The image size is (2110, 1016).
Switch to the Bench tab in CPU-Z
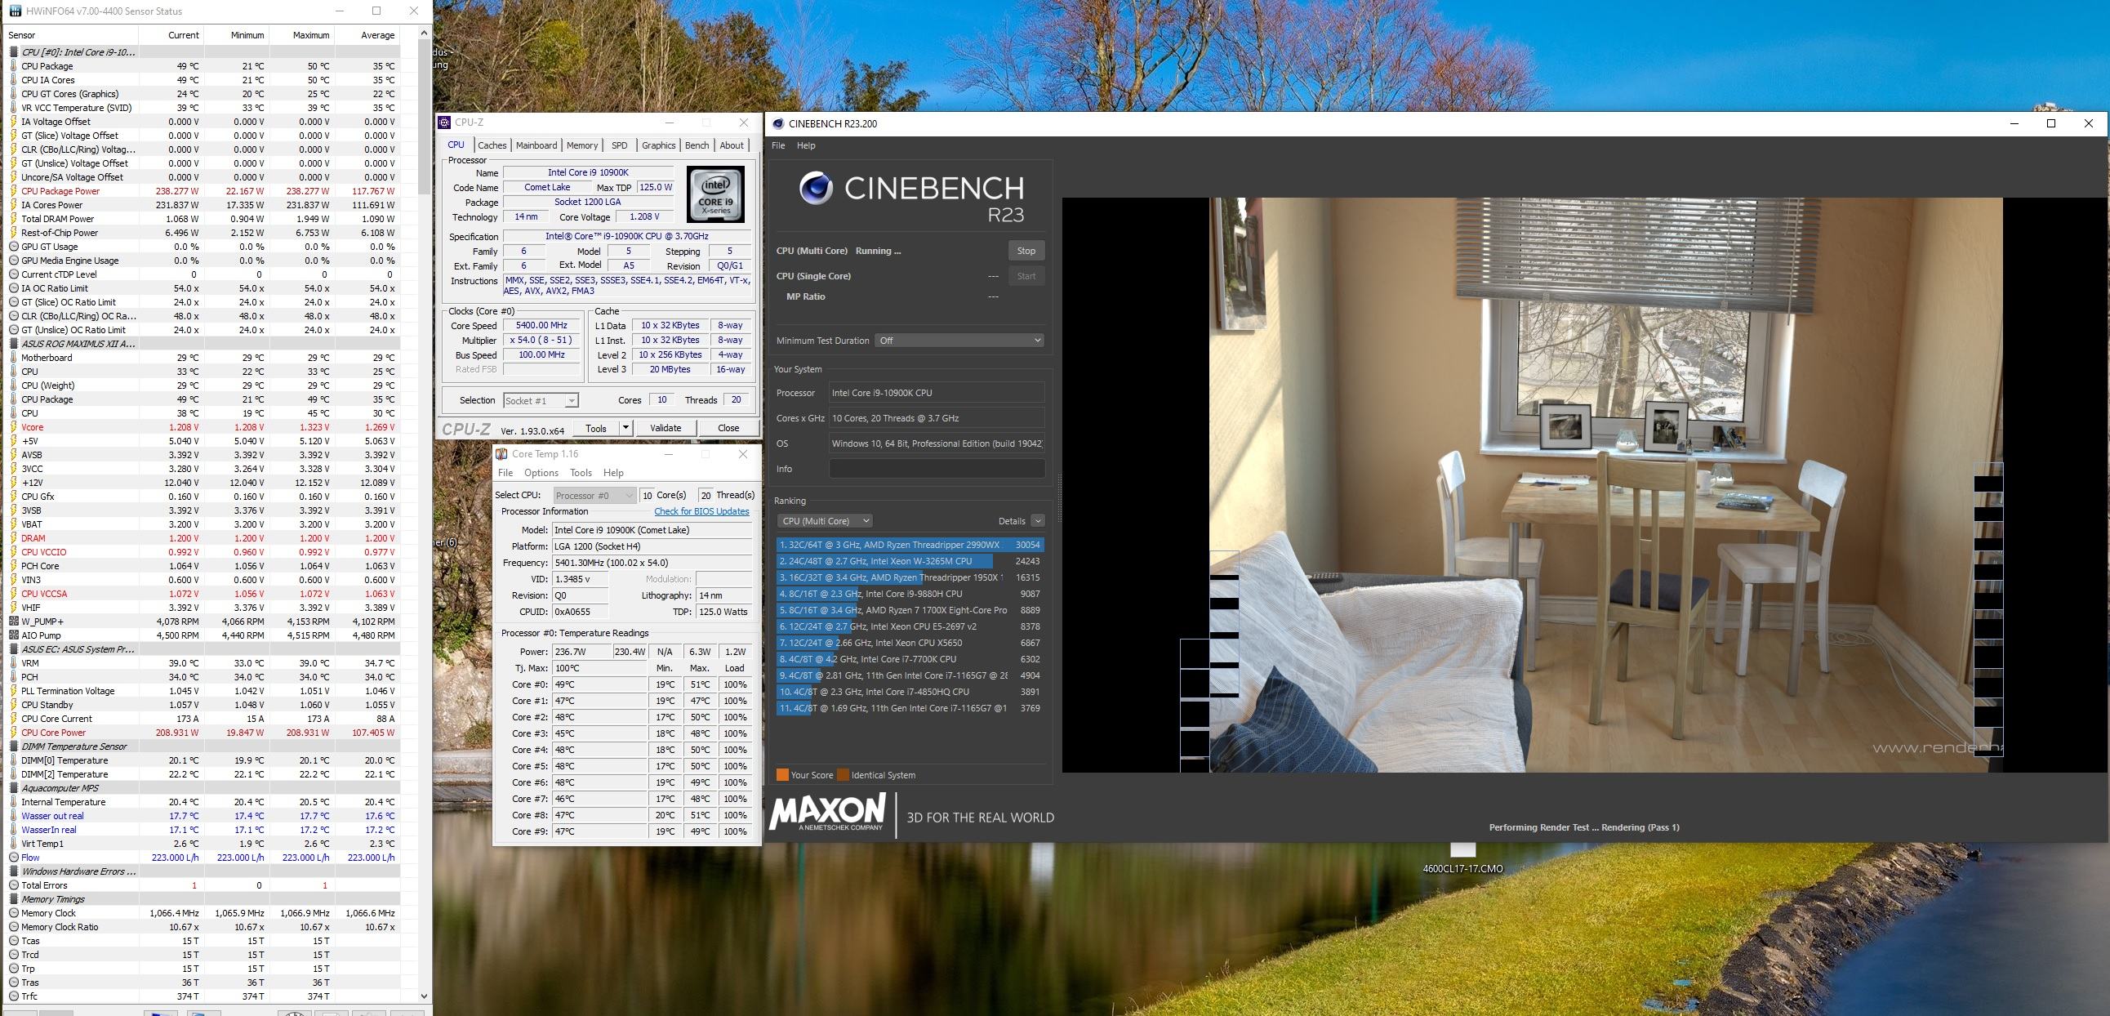(x=697, y=145)
